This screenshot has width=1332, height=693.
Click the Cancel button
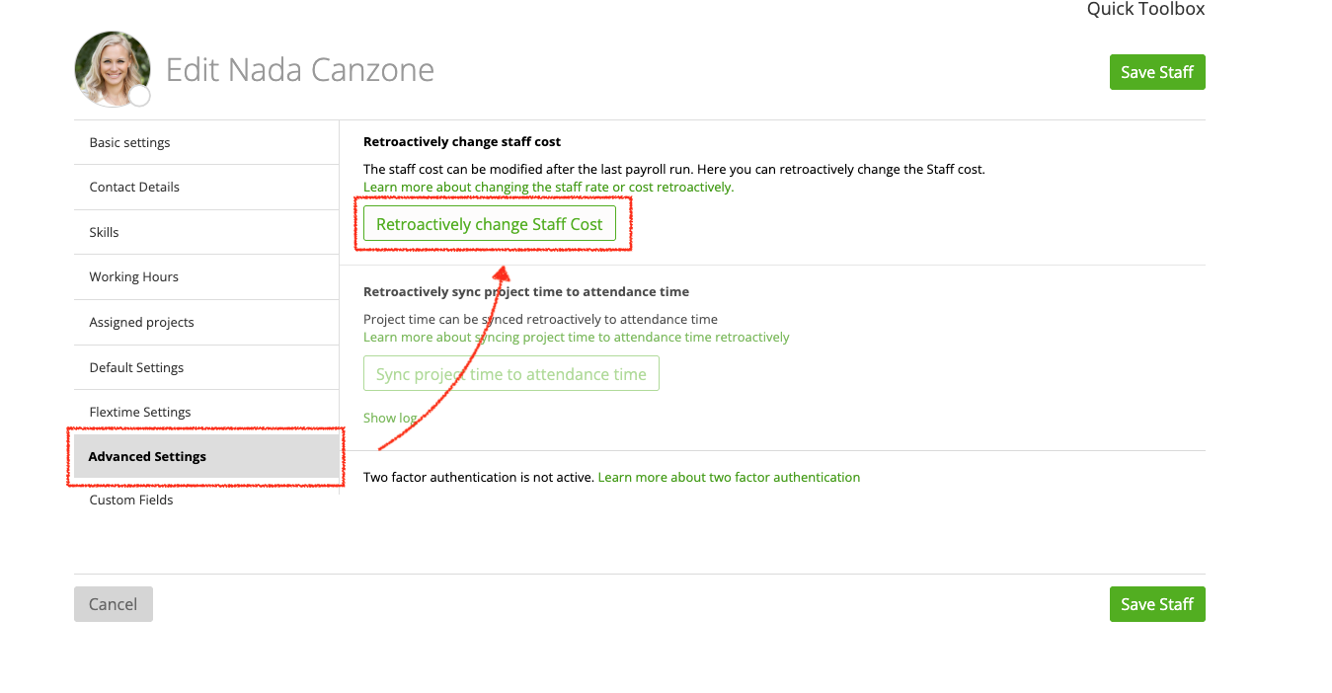pos(114,604)
